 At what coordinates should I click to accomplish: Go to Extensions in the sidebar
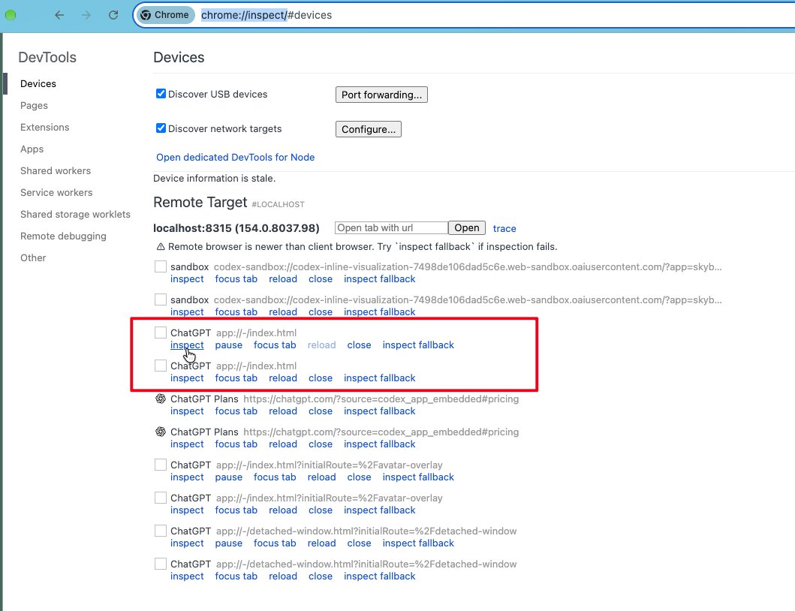tap(44, 128)
